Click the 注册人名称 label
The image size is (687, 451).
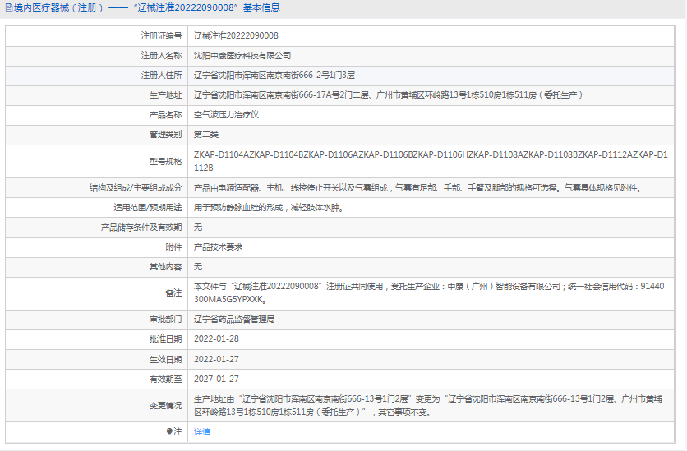tap(161, 56)
